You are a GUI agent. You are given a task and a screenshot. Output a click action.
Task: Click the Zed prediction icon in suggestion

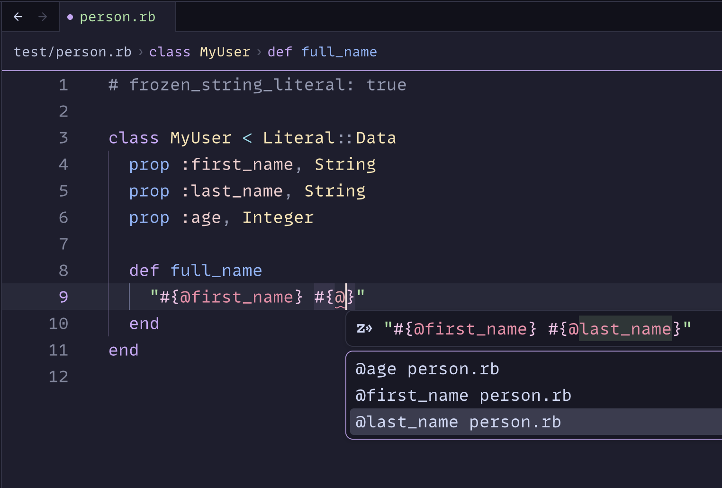coord(364,328)
